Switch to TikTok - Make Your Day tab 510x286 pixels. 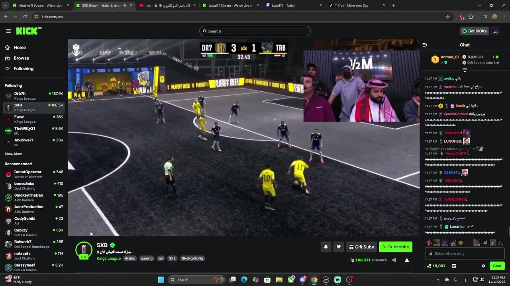[357, 6]
